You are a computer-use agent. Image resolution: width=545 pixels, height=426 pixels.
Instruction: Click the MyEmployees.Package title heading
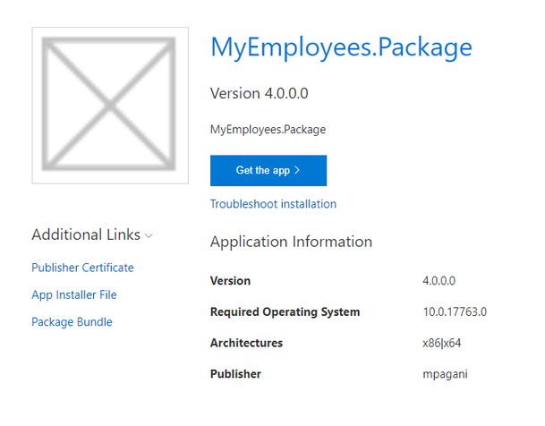click(x=341, y=47)
